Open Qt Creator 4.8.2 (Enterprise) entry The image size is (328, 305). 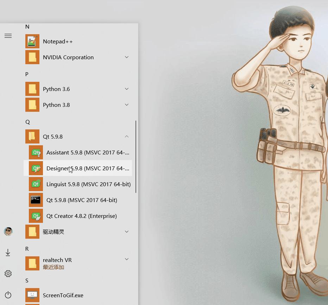(x=82, y=216)
